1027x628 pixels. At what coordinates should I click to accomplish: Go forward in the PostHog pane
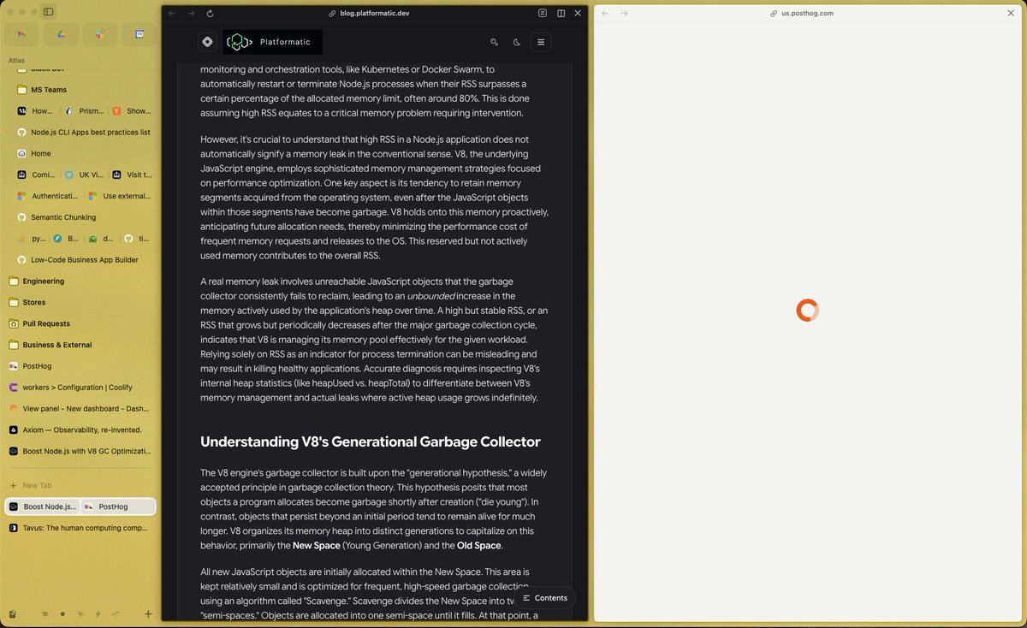click(624, 14)
